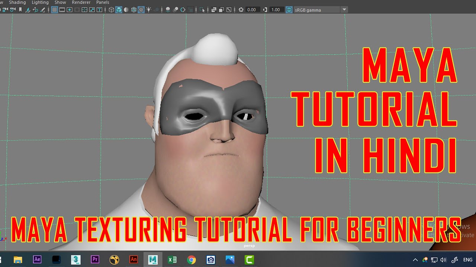Toggle the textured checker sphere icon
Viewport: 476px width, 267px height.
[141, 10]
